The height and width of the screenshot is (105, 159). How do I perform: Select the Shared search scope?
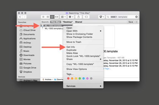click(79, 22)
